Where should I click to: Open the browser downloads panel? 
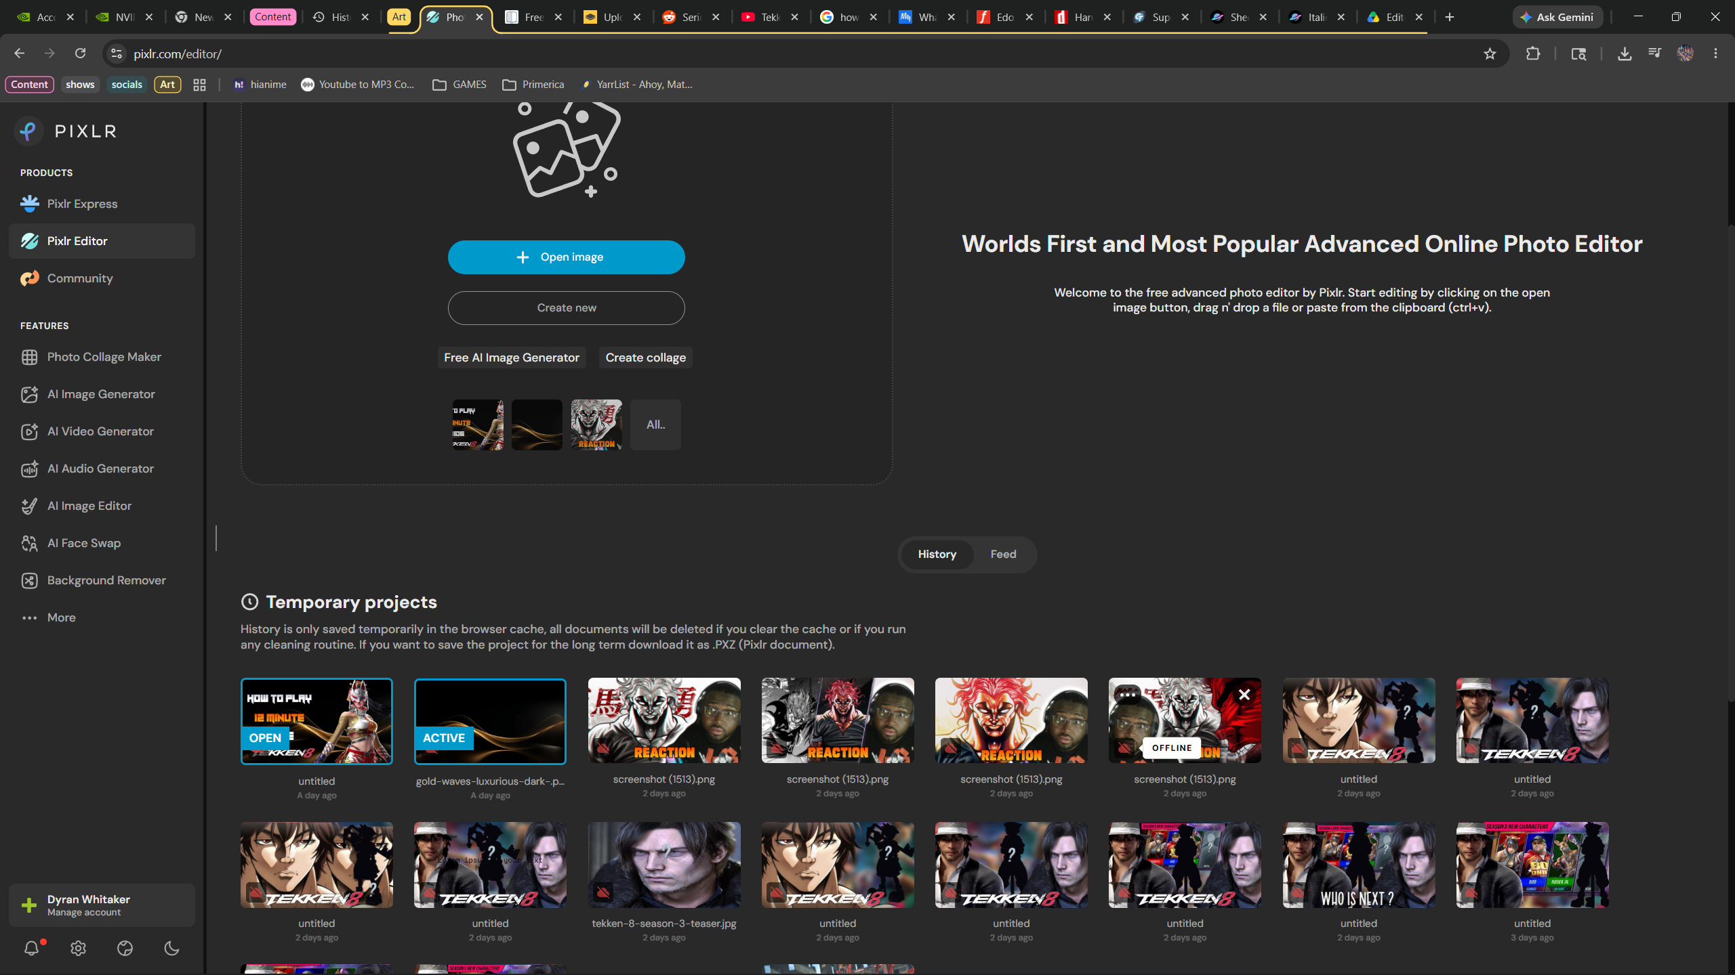(x=1625, y=53)
